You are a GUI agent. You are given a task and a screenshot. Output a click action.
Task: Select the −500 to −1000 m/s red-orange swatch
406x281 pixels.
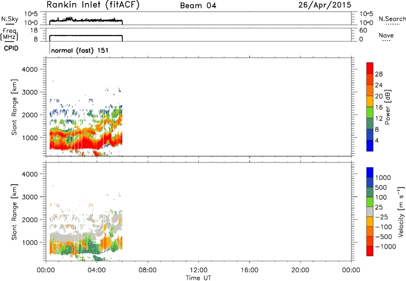click(370, 241)
